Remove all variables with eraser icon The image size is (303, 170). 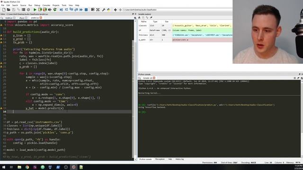151,17
